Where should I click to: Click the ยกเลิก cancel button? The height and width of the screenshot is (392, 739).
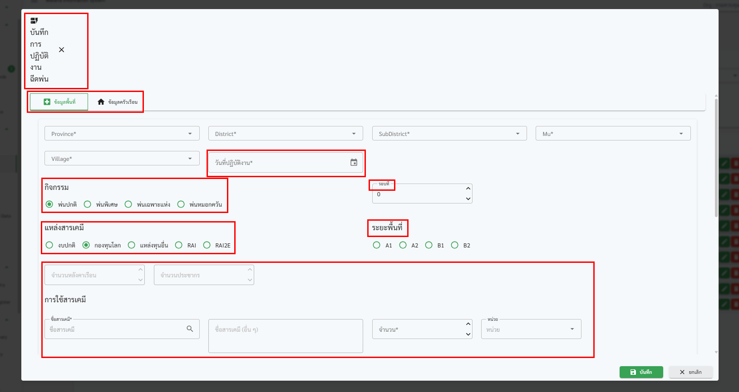[x=690, y=372]
